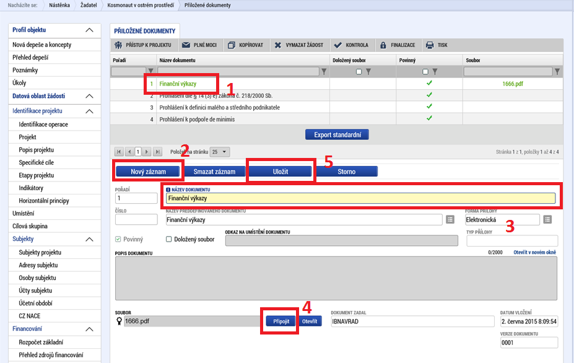Click the Storno button

[346, 172]
